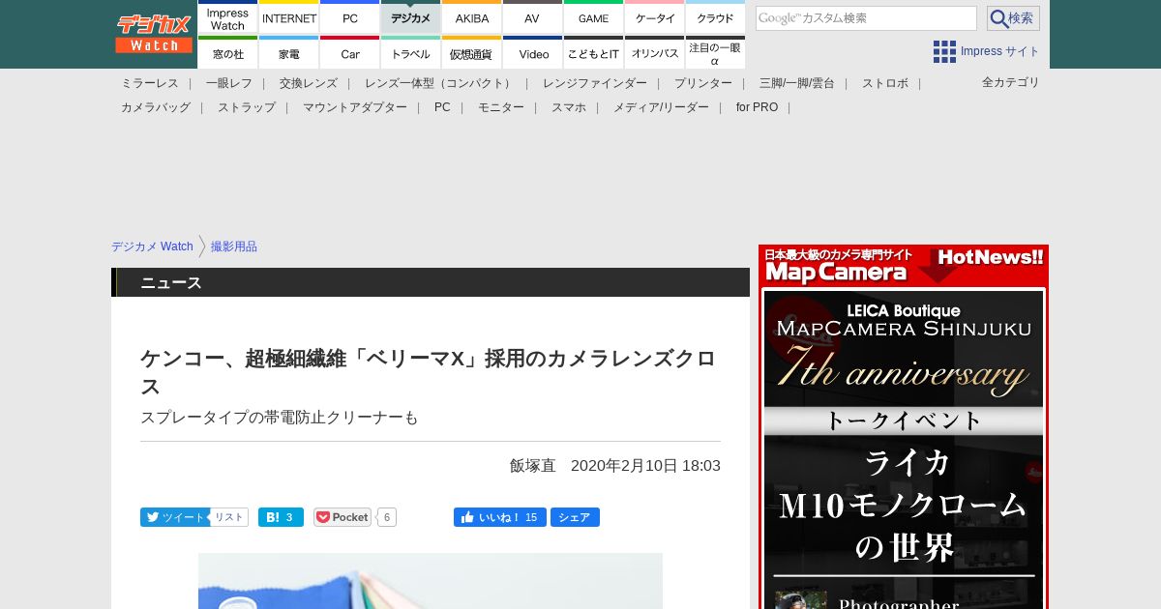Image resolution: width=1161 pixels, height=609 pixels.
Task: Go to the 交換レンズ category
Action: click(x=309, y=83)
